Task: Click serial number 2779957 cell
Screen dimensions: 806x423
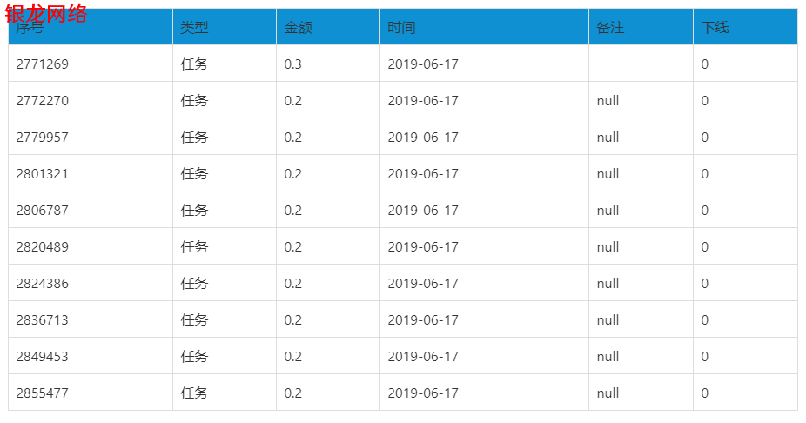Action: [91, 137]
